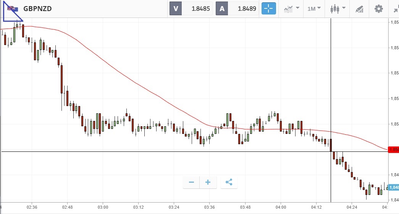Click the A buy price 1.8489

[x=247, y=8]
